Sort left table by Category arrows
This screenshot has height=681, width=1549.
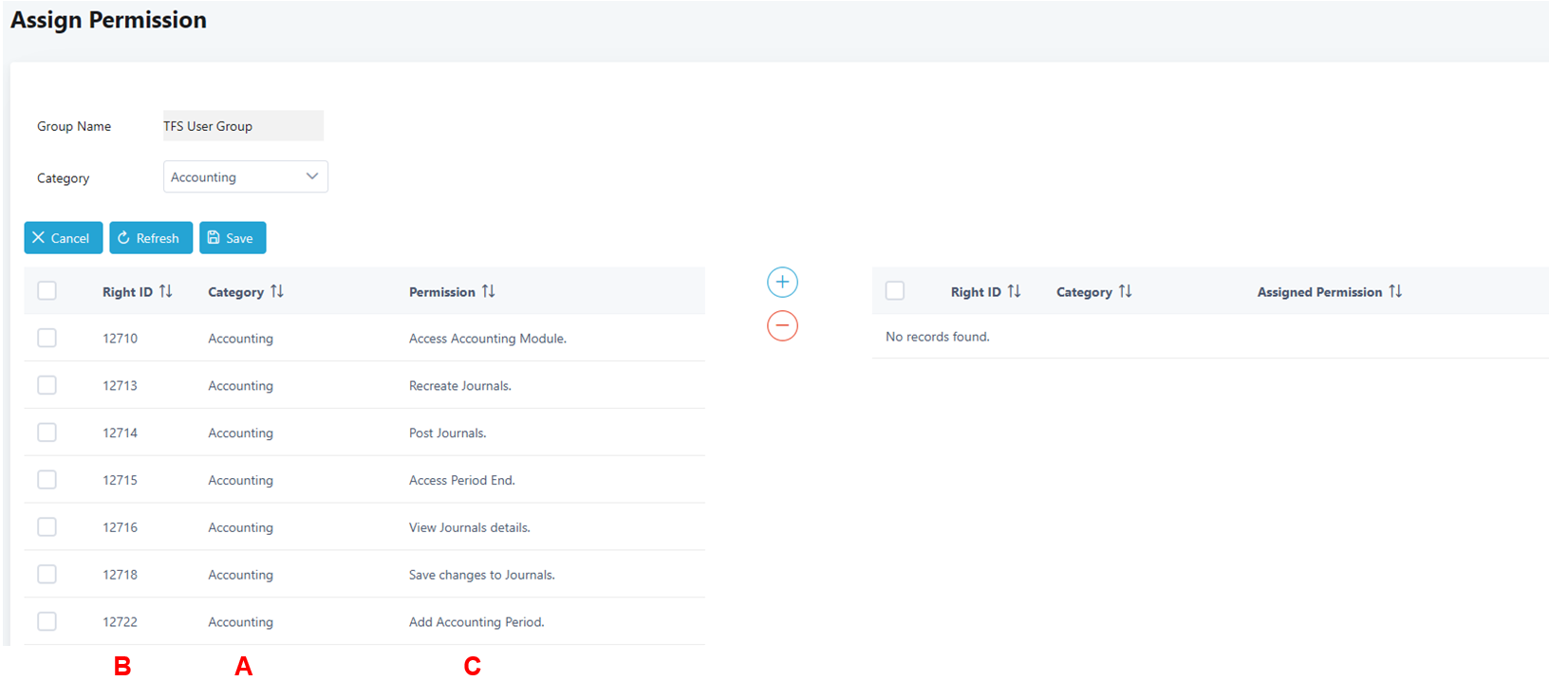coord(277,291)
